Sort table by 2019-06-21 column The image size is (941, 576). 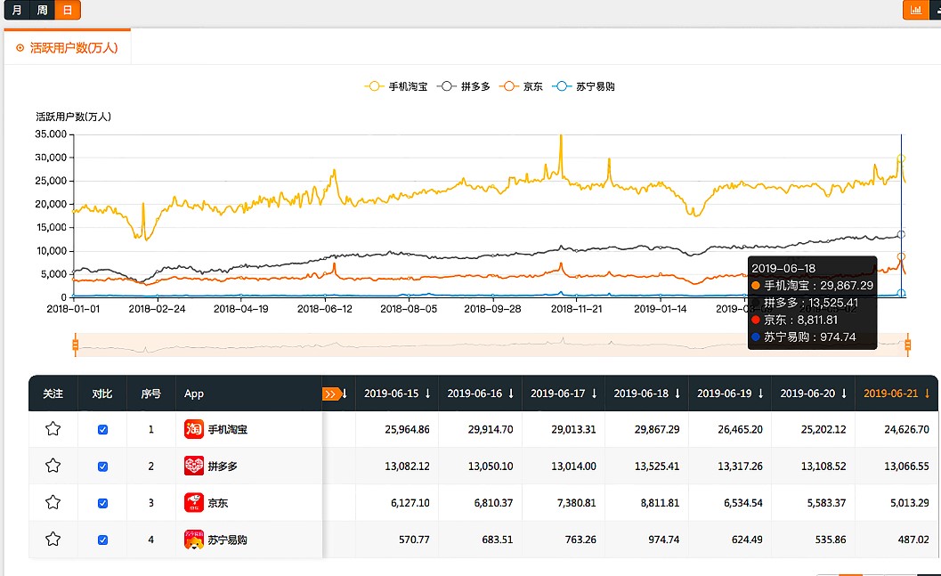click(x=896, y=393)
